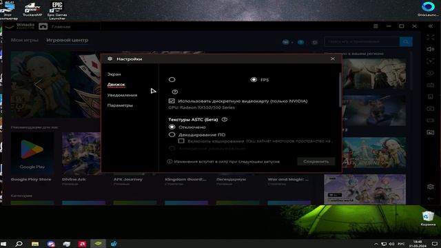Close the Настройки settings dialog

332,59
